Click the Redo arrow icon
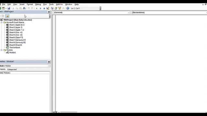Screen dimensions: 207x116 click(32, 8)
